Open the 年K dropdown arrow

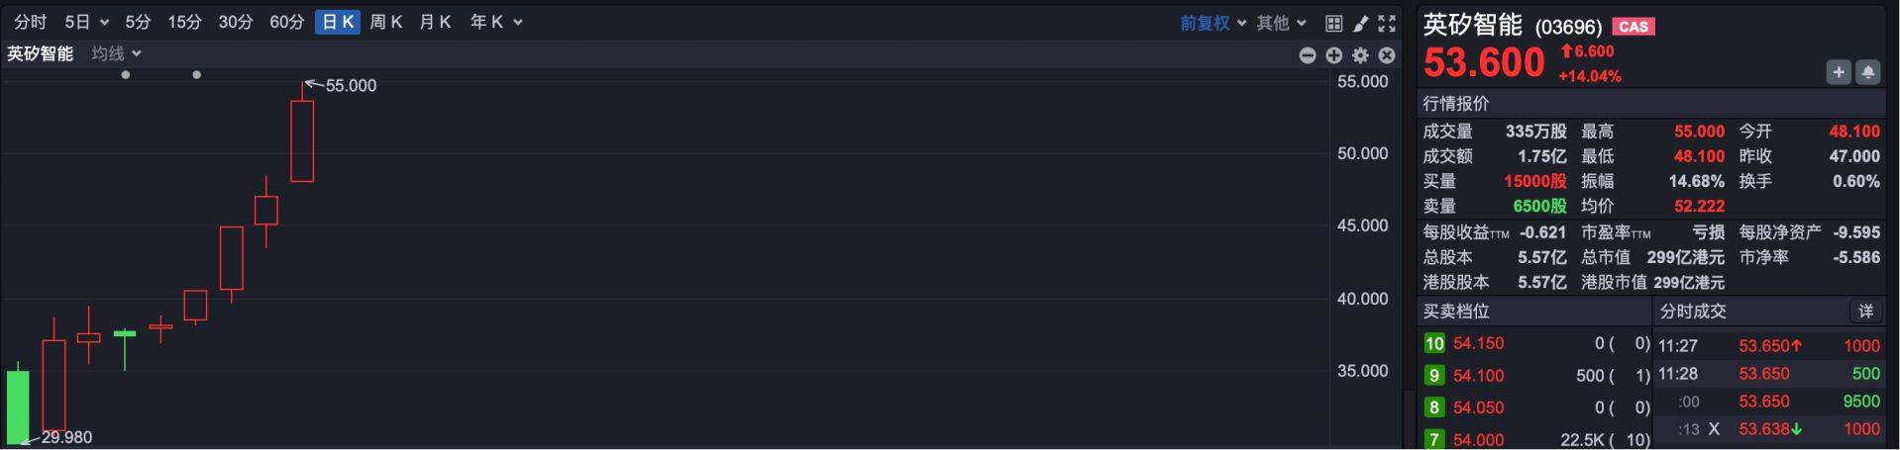pyautogui.click(x=518, y=22)
